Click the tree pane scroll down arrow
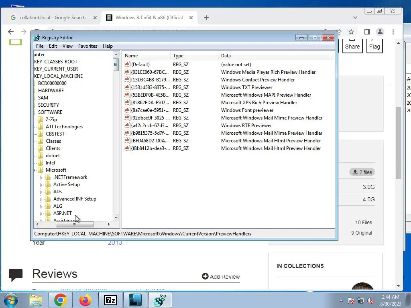411x308 pixels. tap(116, 217)
